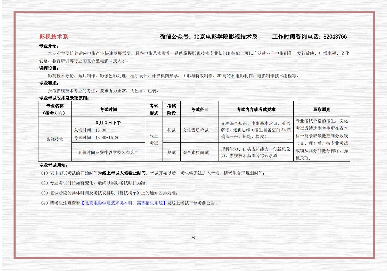Viewport: 387px width, 271px height.
Task: Click the consultation phone number 82043766
Action: tap(335, 37)
